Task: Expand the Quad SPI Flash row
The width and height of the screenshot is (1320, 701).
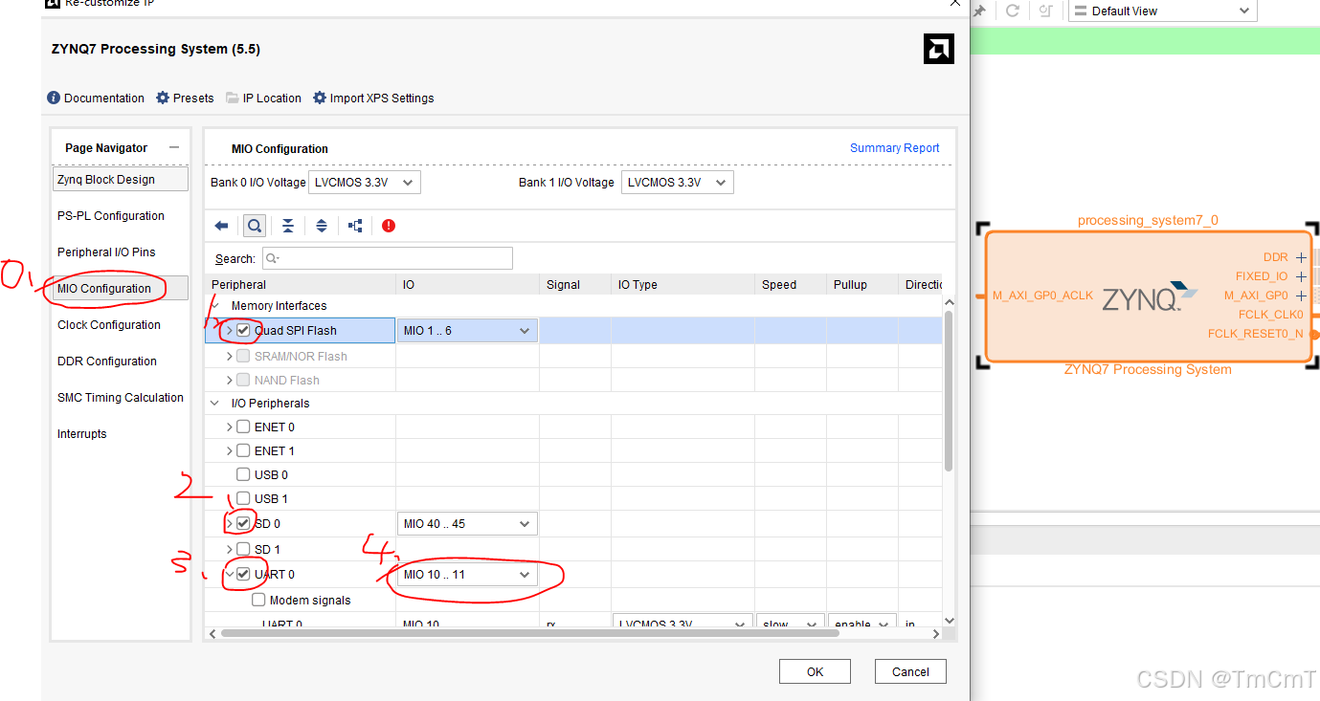Action: pos(229,330)
